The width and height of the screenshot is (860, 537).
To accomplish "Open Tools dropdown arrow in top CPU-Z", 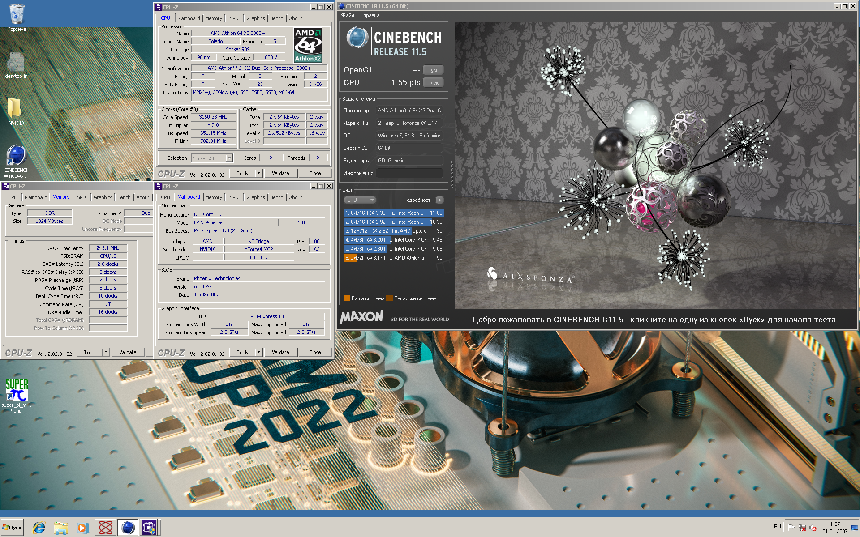I will [258, 173].
